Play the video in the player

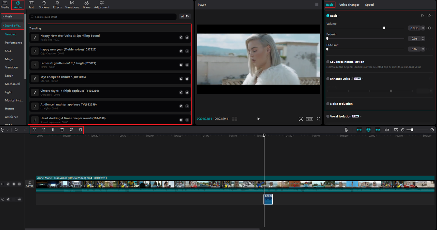(x=258, y=119)
